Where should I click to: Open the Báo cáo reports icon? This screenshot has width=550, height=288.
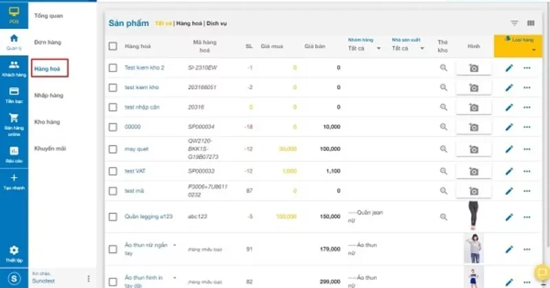point(14,155)
